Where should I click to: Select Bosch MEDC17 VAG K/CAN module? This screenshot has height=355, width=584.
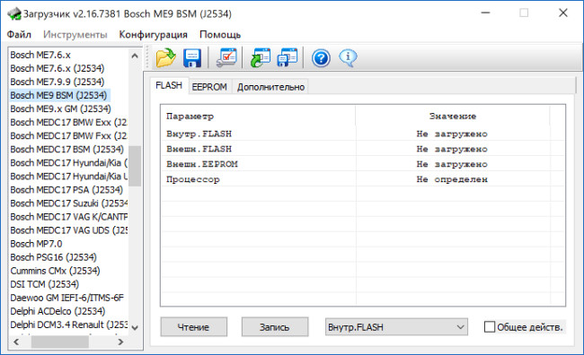click(x=68, y=217)
